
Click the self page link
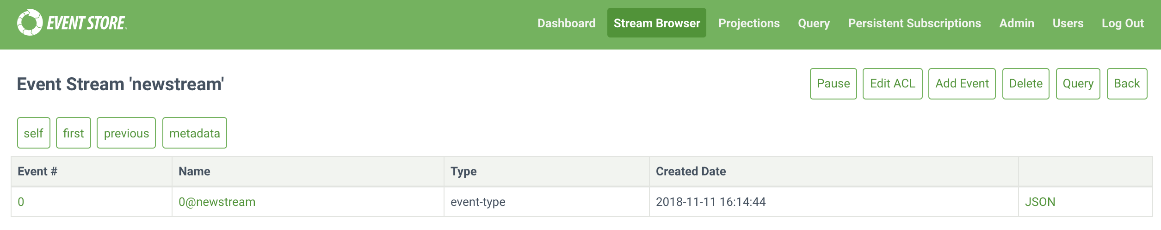click(33, 133)
